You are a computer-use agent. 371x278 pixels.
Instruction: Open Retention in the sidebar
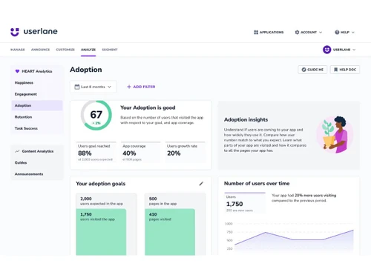pyautogui.click(x=37, y=117)
